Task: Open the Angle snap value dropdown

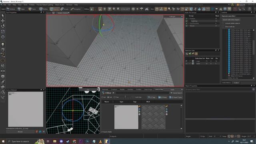Action: click(x=251, y=136)
